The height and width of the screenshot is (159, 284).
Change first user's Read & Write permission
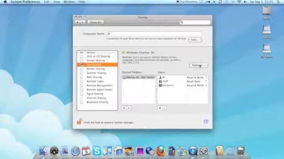tap(197, 77)
